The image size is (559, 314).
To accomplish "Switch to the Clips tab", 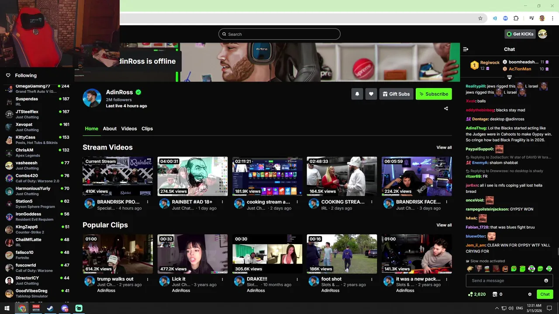I will 147,129.
